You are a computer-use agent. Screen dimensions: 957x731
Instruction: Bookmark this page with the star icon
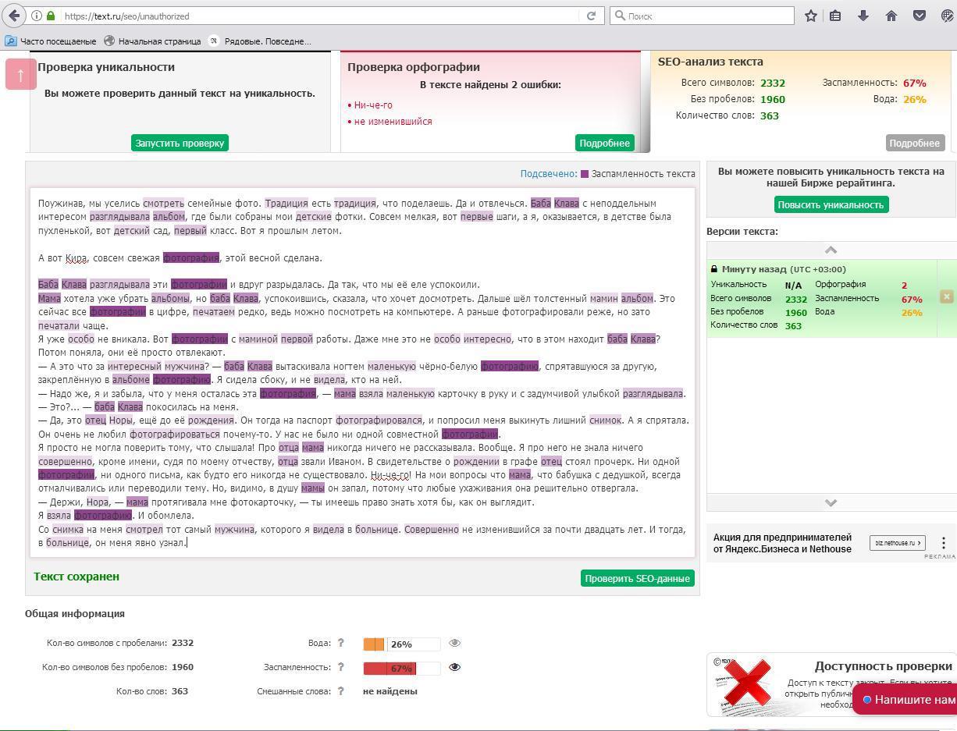pos(810,16)
